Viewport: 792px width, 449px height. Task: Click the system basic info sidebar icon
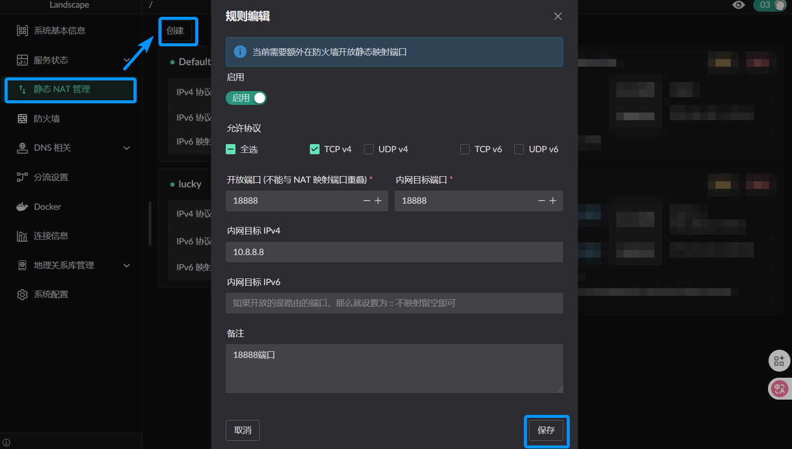22,31
